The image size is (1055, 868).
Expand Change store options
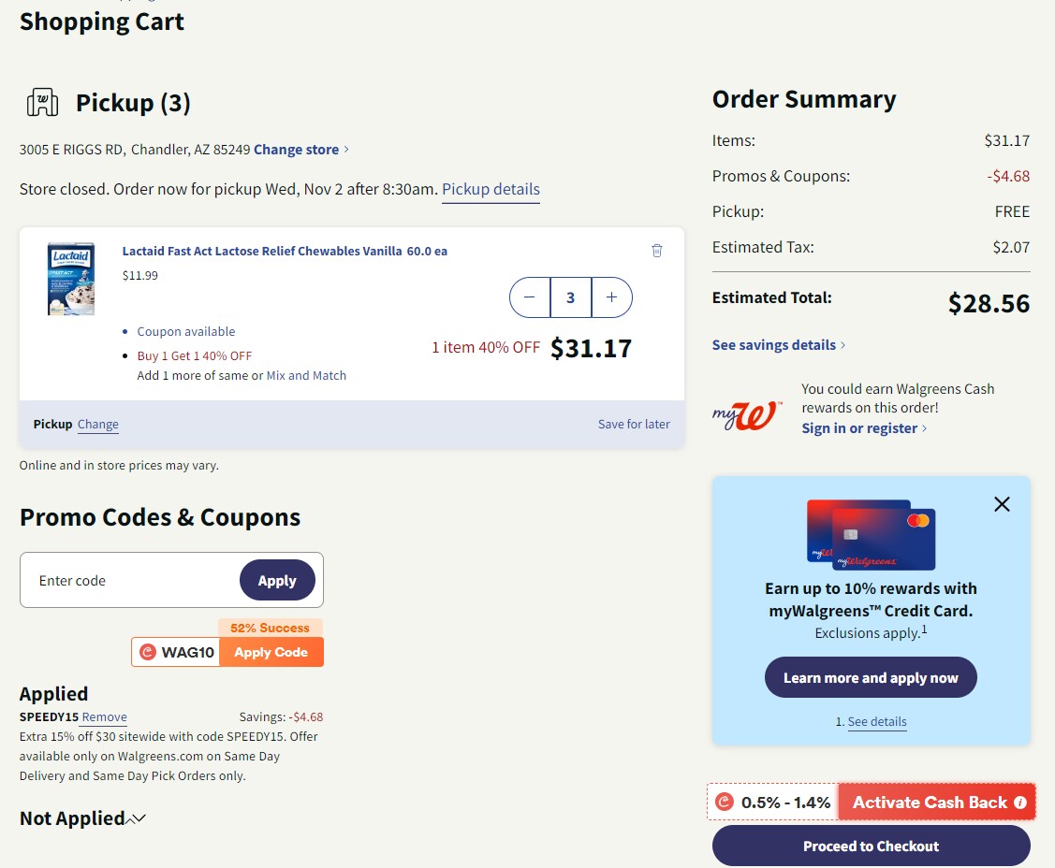click(x=297, y=149)
